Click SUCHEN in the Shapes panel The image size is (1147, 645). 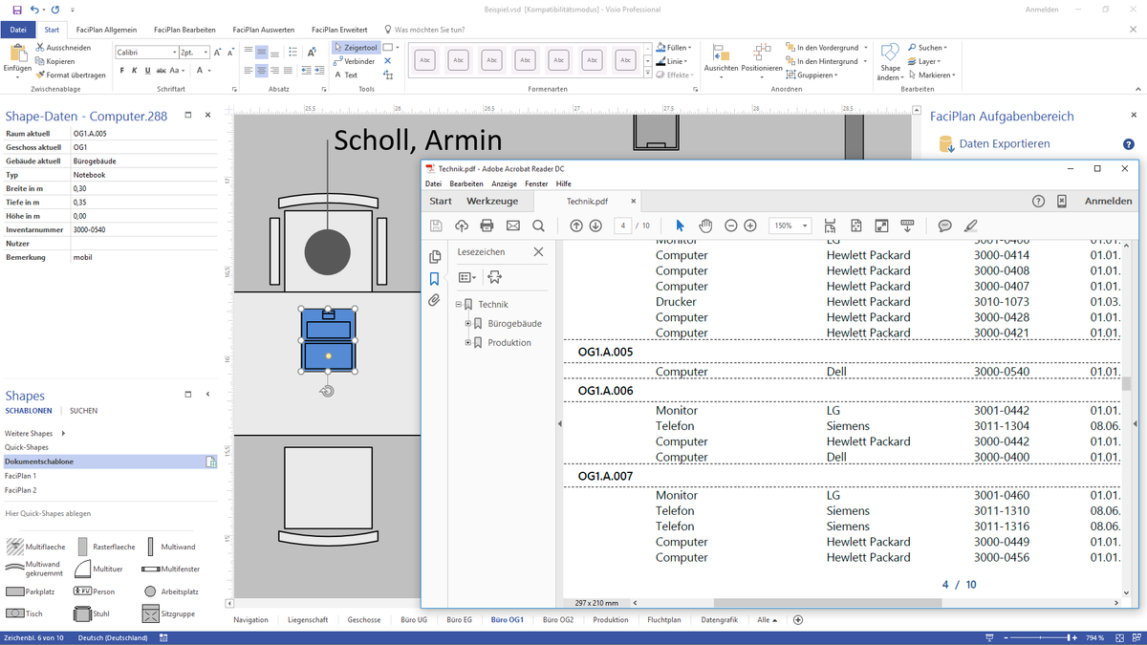[83, 411]
